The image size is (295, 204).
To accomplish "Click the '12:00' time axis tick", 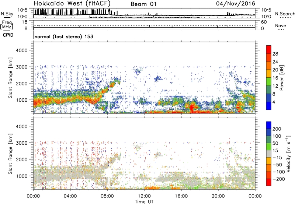I will (144, 196).
